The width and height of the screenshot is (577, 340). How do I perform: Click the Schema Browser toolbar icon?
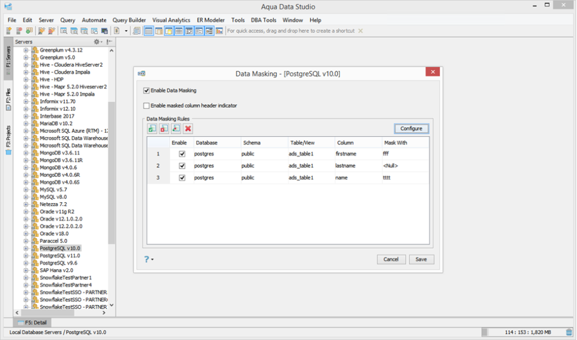[x=64, y=31]
